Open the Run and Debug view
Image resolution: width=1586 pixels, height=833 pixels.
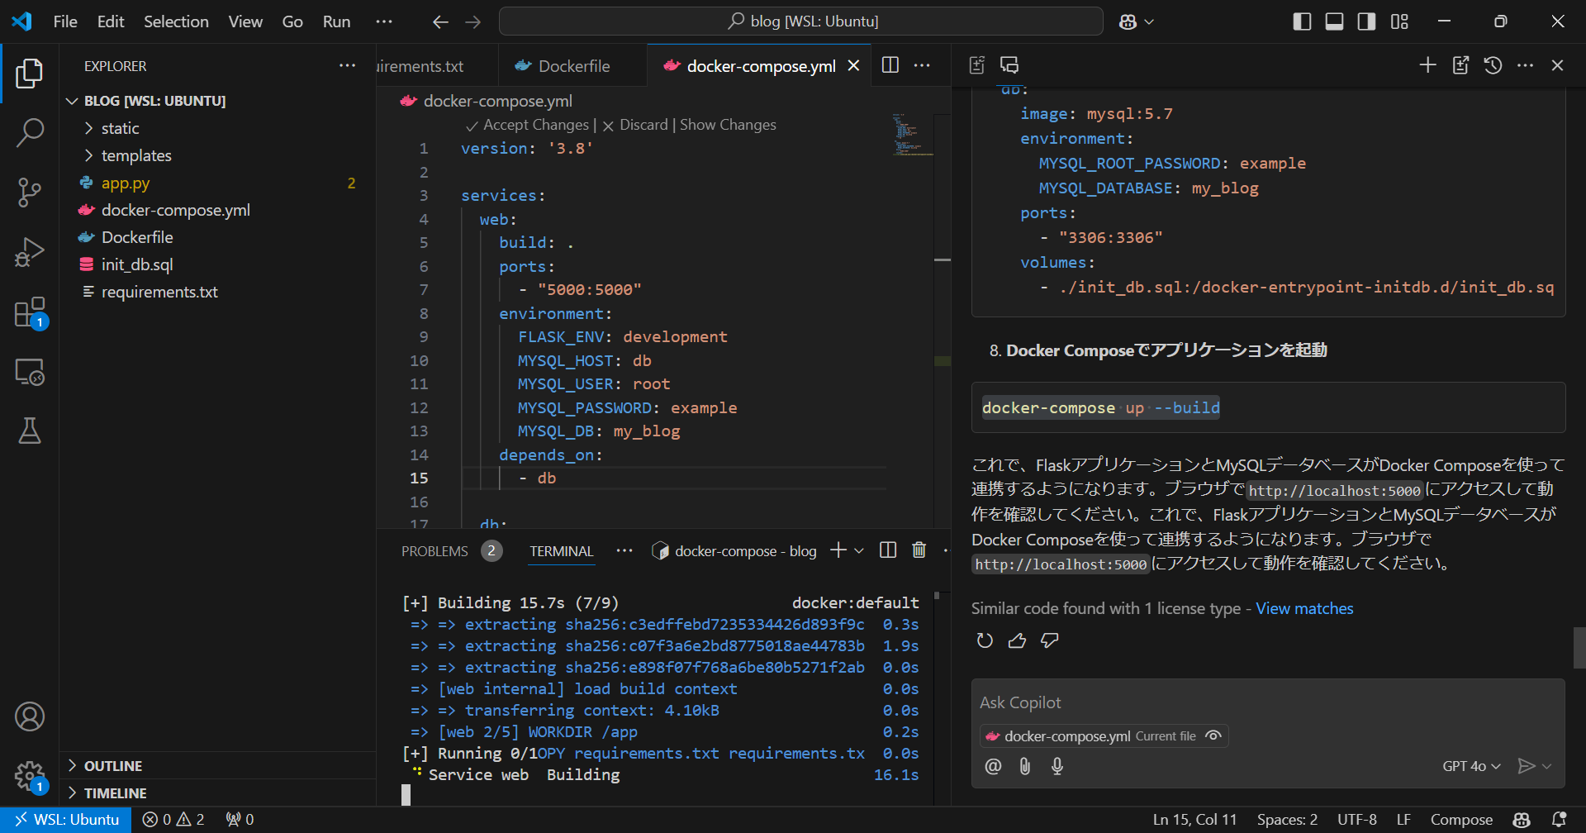(30, 252)
